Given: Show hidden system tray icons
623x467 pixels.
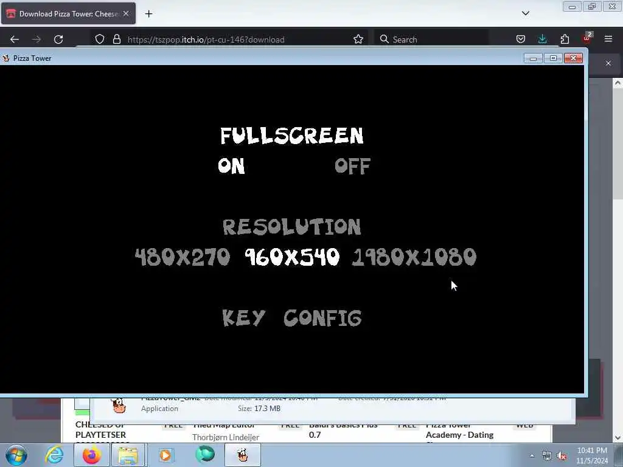Looking at the screenshot, I should [532, 456].
